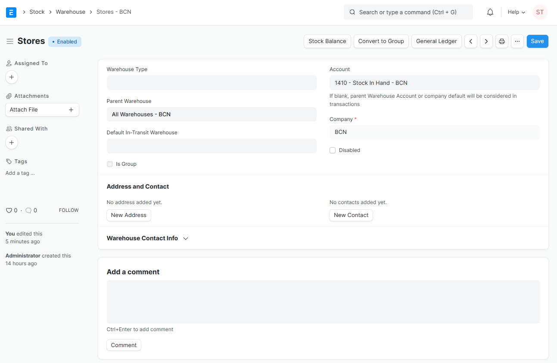This screenshot has width=557, height=363.
Task: Toggle FOLLOW for this document
Action: (68, 210)
